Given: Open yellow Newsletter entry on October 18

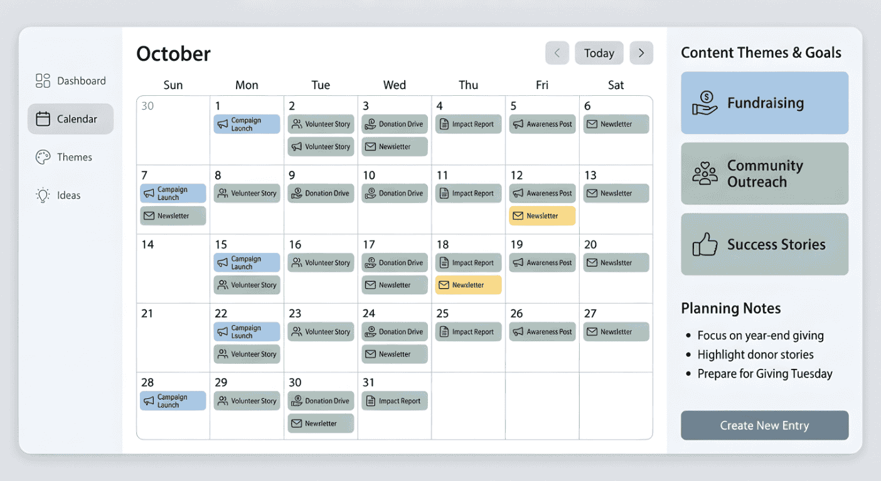Looking at the screenshot, I should (468, 285).
